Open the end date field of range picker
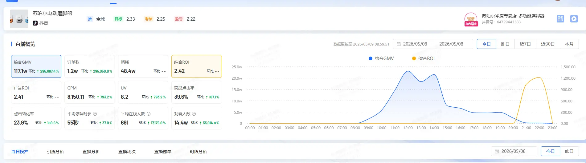The height and width of the screenshot is (163, 586). click(x=451, y=44)
